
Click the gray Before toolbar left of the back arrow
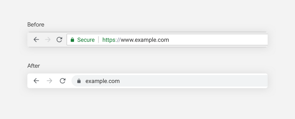coord(30,39)
